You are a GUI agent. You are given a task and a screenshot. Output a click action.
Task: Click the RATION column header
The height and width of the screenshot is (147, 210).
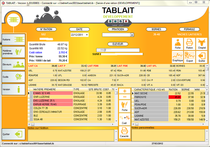[175, 90]
